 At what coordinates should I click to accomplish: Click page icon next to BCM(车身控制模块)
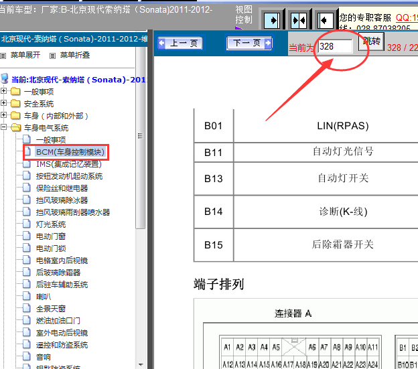(27, 151)
